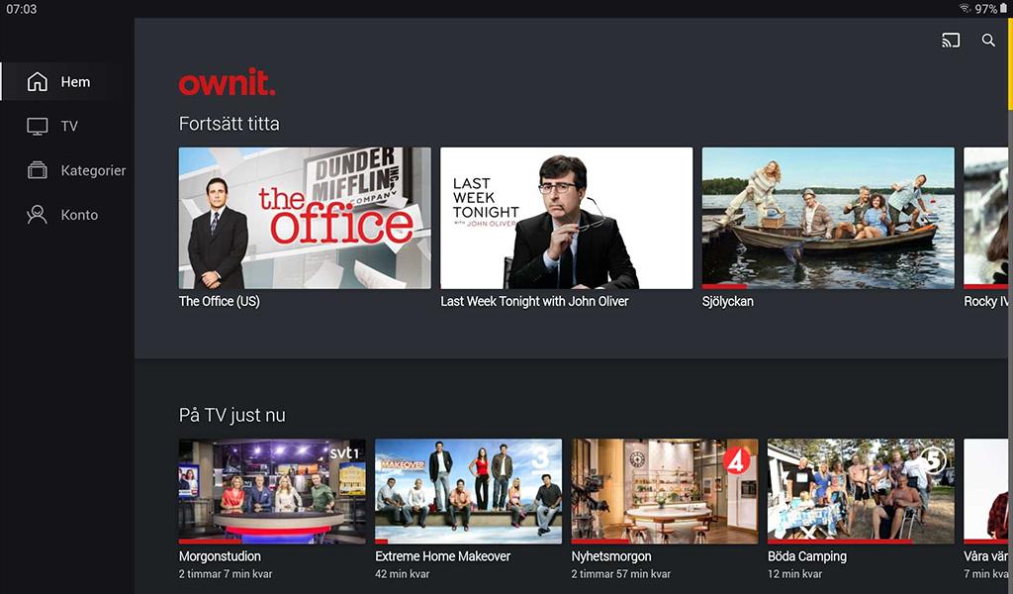
Task: Tap the battery indicator in status bar
Action: (x=1003, y=8)
